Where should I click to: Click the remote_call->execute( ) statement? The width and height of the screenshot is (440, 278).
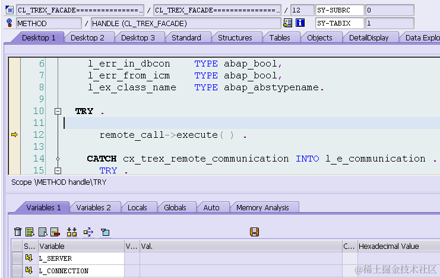(x=173, y=135)
